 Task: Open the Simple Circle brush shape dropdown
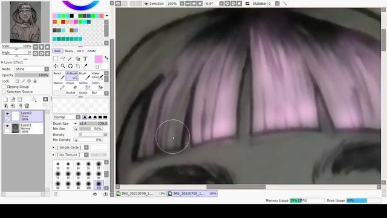pos(72,148)
